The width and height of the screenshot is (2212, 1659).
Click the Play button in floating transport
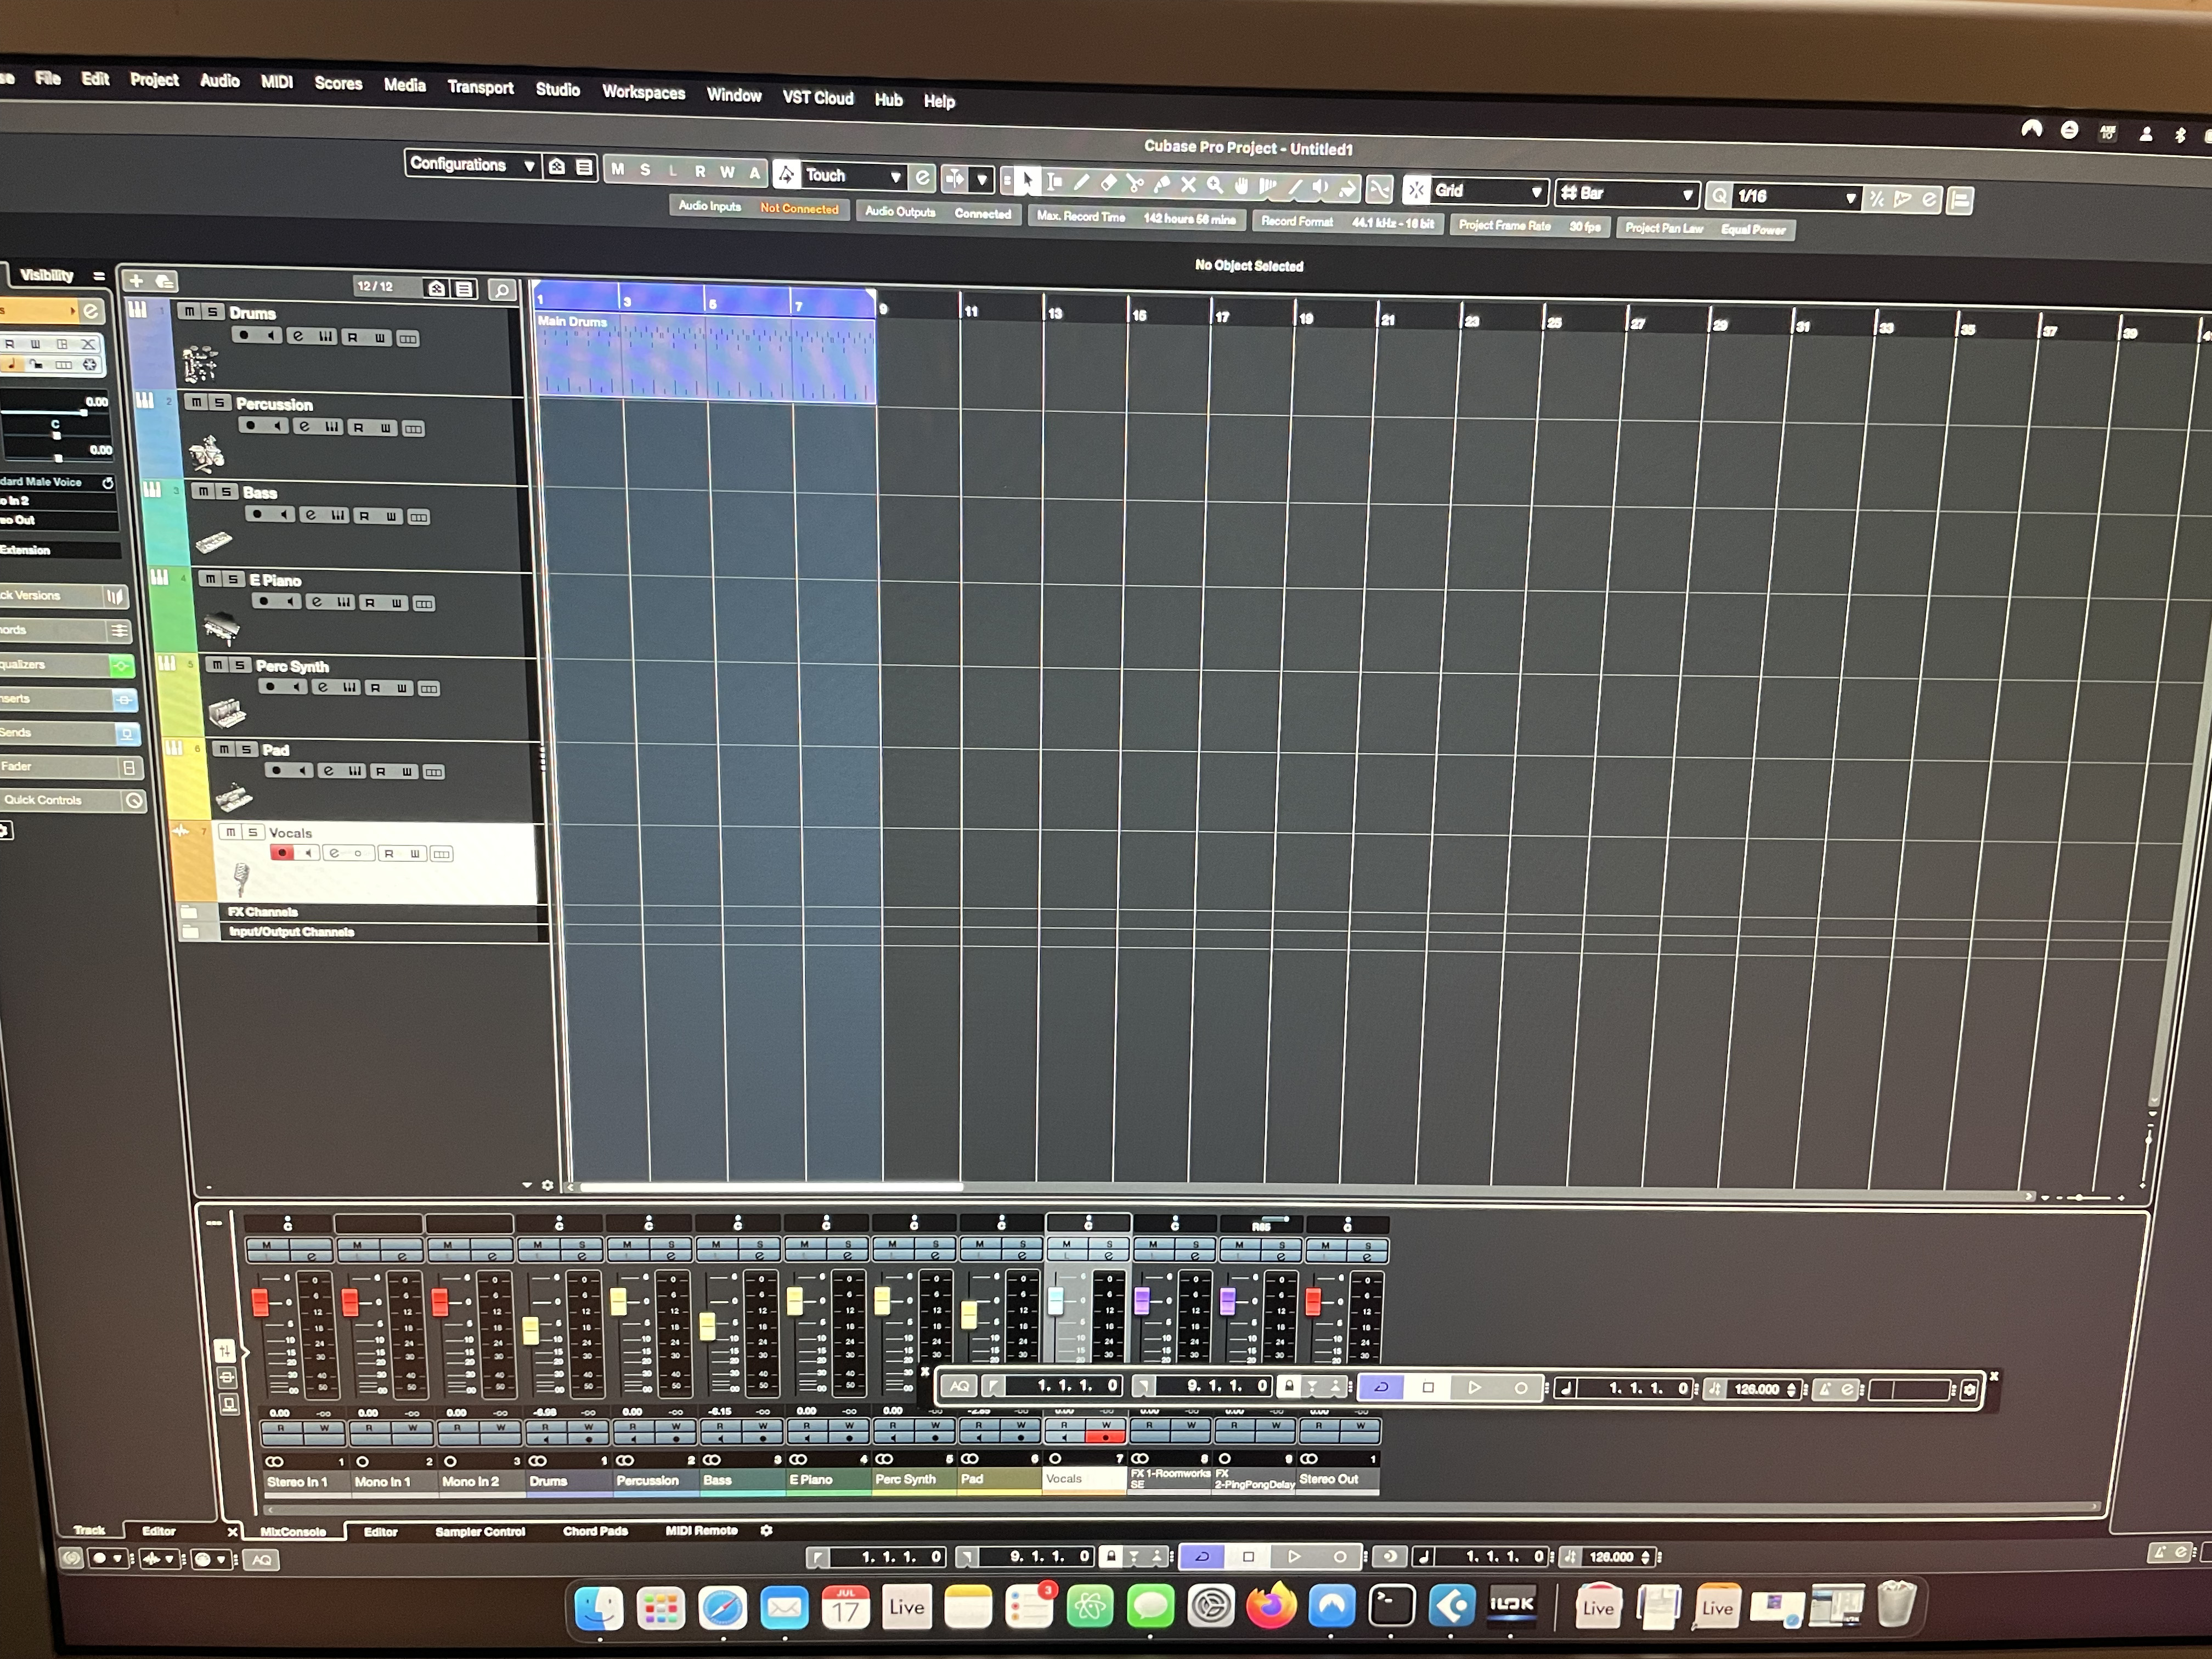pos(1474,1387)
